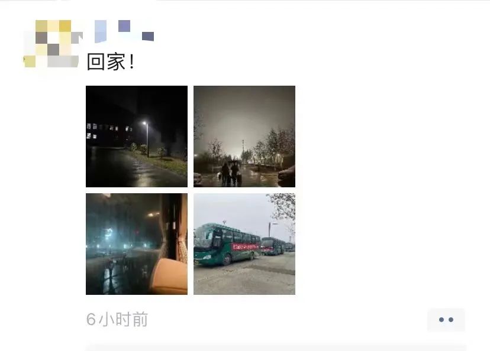Tap the blurred name above 回家!
490x351 pixels.
tap(124, 31)
